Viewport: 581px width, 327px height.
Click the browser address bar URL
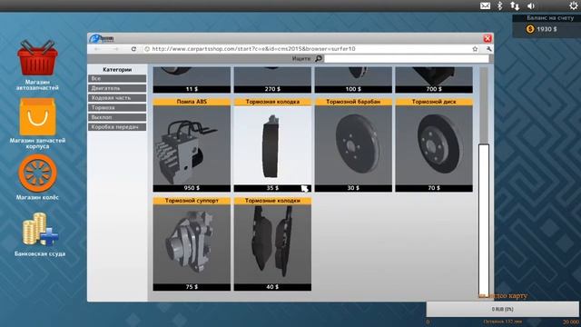coord(254,49)
